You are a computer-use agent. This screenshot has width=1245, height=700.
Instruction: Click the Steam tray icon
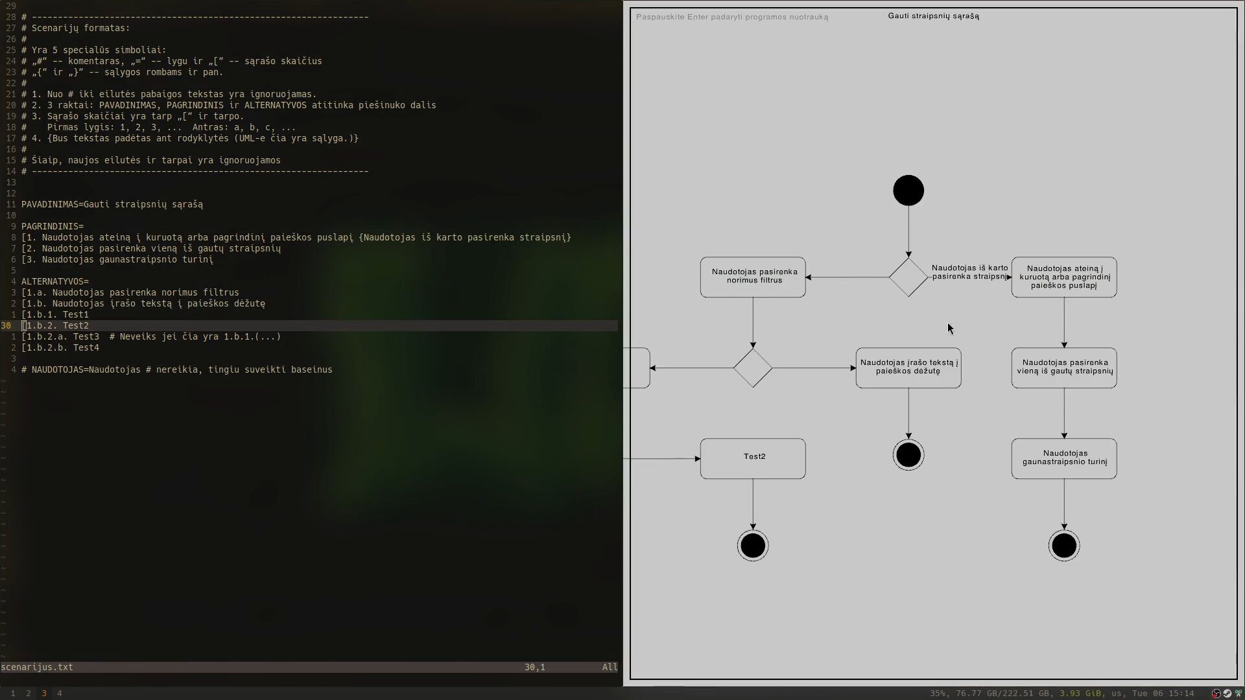click(1227, 694)
